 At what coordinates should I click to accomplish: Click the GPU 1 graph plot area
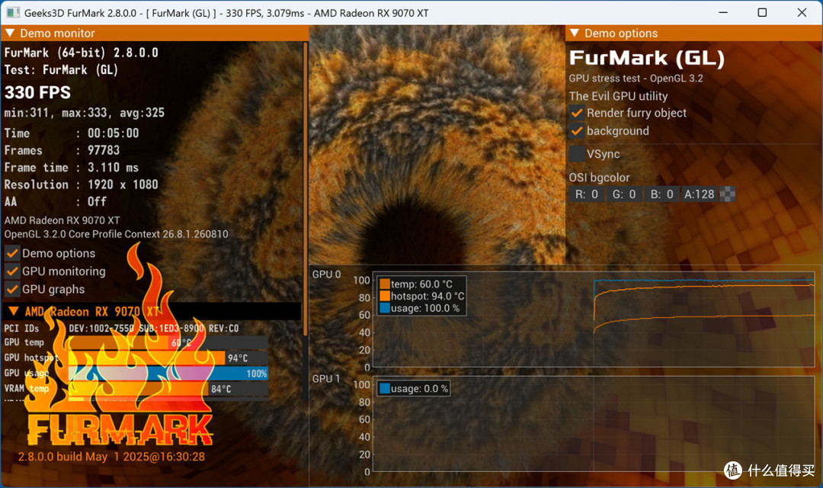click(x=593, y=423)
